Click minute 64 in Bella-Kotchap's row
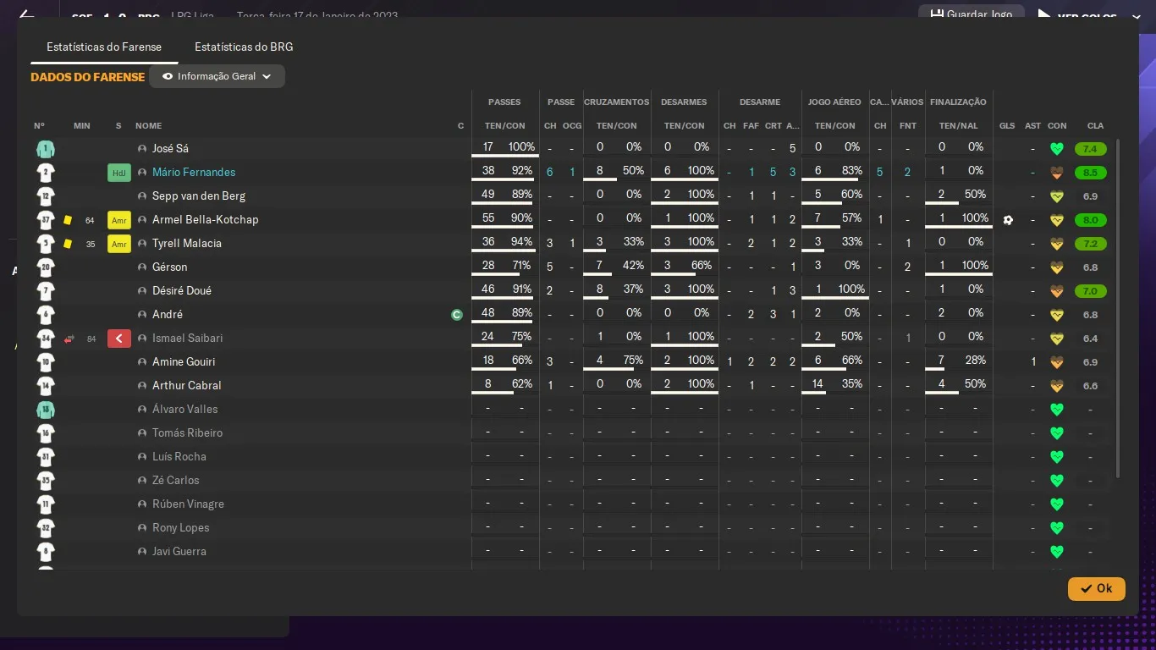Viewport: 1156px width, 650px height. pos(90,221)
